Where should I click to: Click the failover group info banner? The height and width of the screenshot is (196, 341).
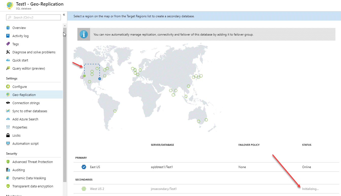click(x=206, y=34)
